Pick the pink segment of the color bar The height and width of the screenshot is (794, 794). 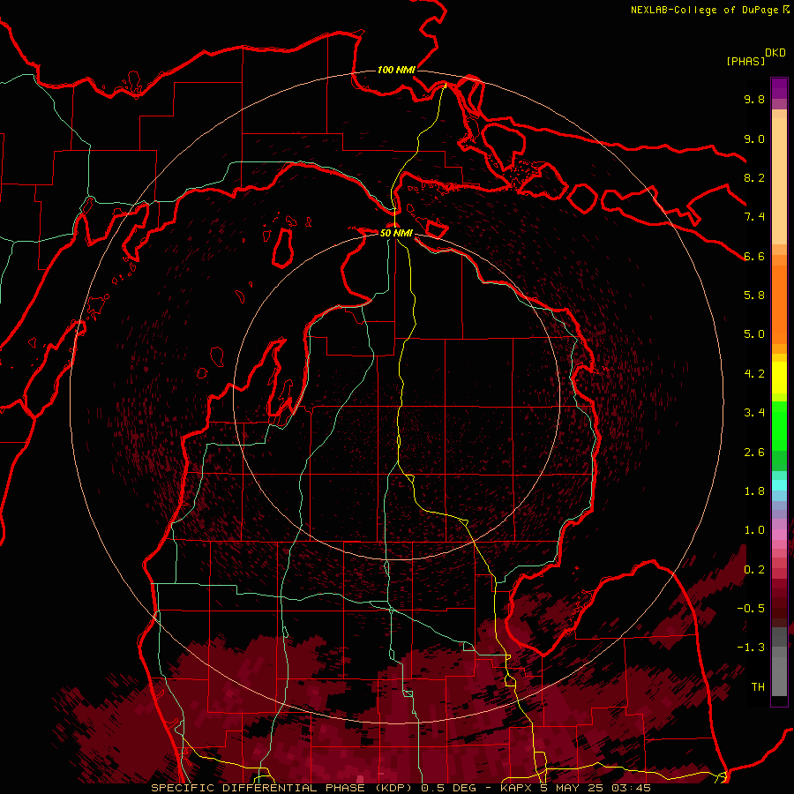779,535
